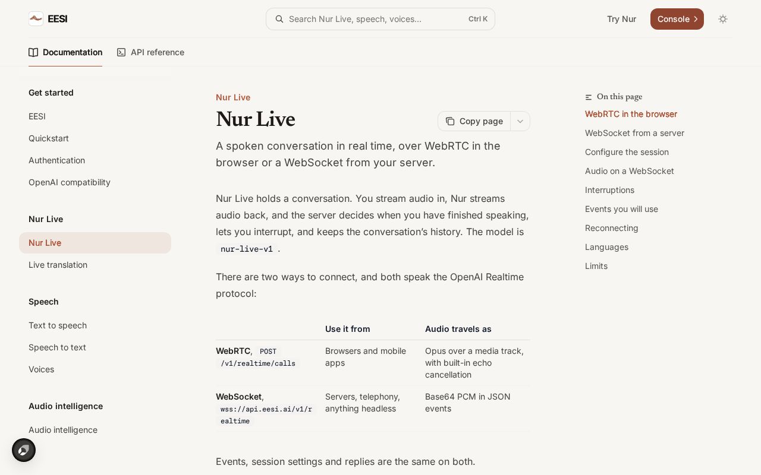Click the Try Nur link
761x475 pixels.
[621, 19]
